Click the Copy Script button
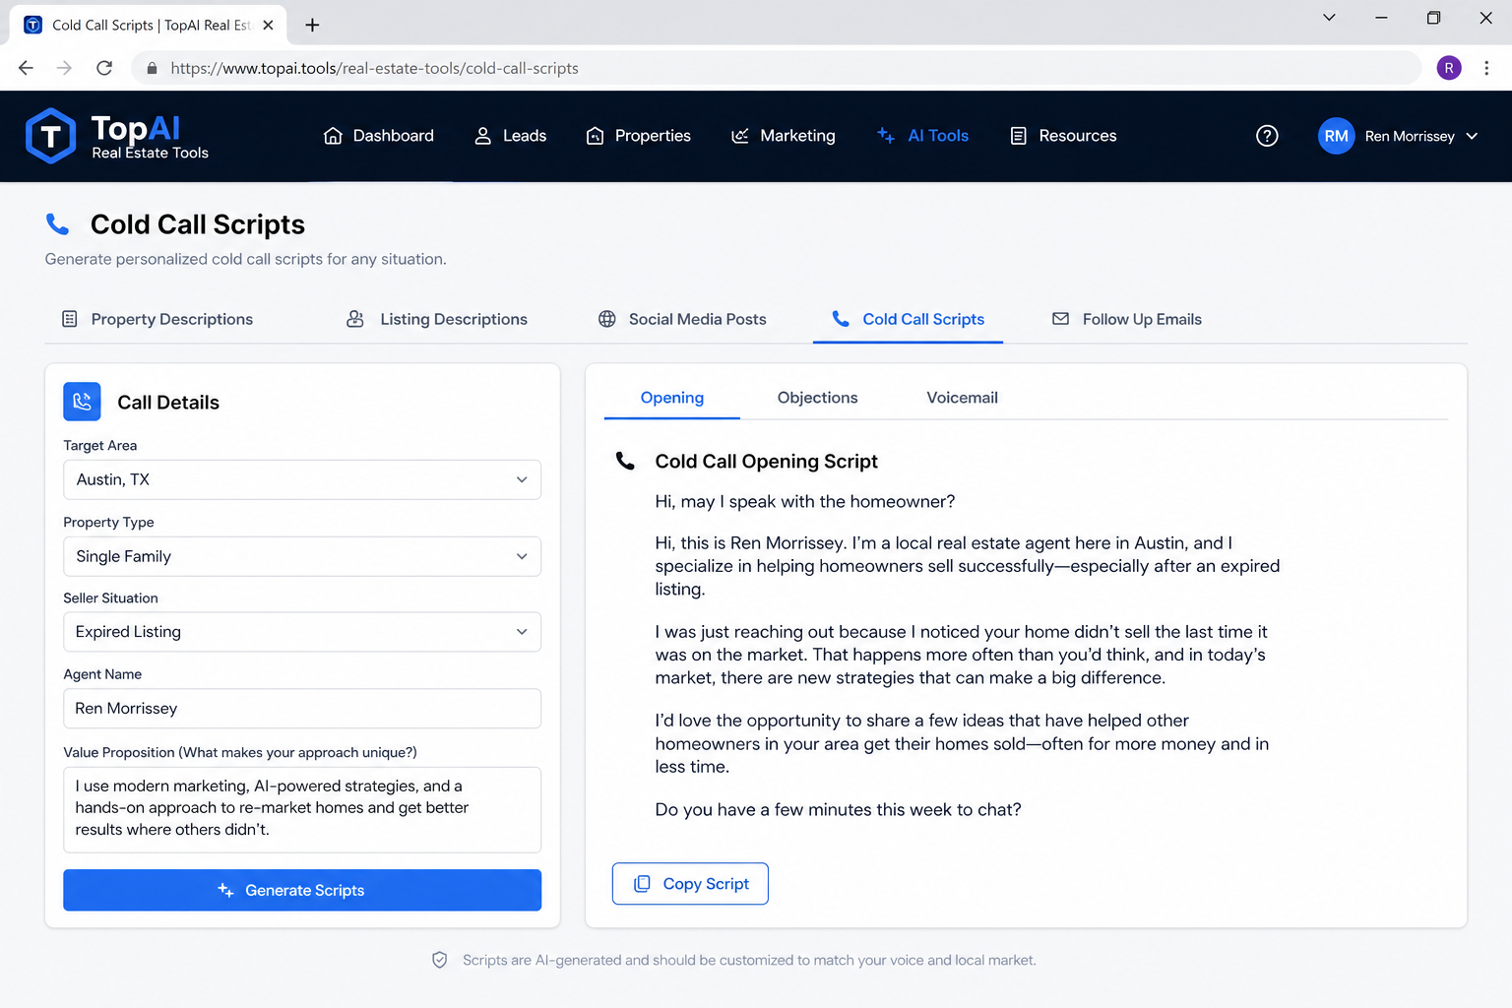1512x1008 pixels. pos(690,884)
